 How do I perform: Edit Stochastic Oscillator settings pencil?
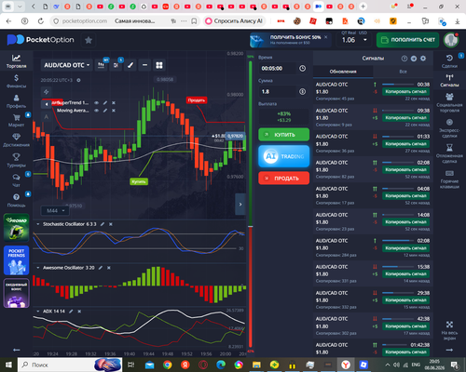coord(103,224)
